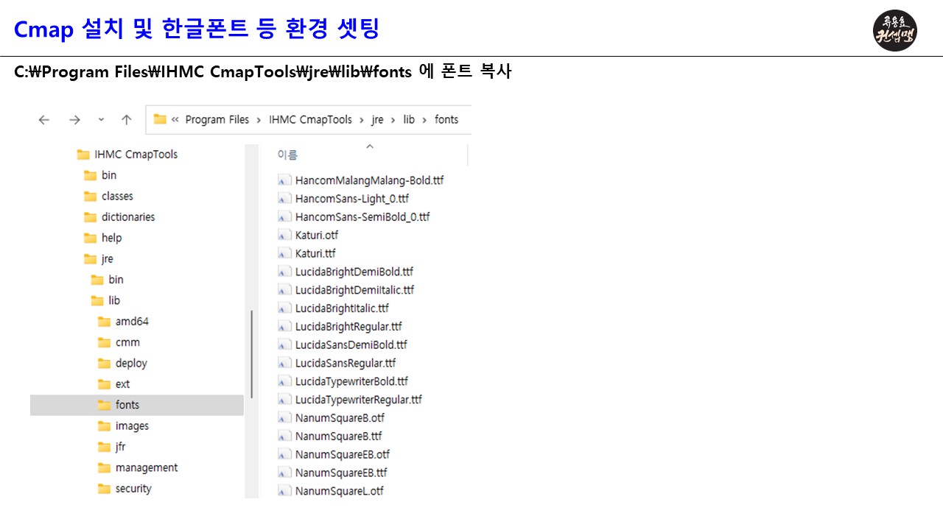Click font icon beside HancomMalangMalang-Bold.ttf
This screenshot has height=530, width=943.
pos(284,180)
